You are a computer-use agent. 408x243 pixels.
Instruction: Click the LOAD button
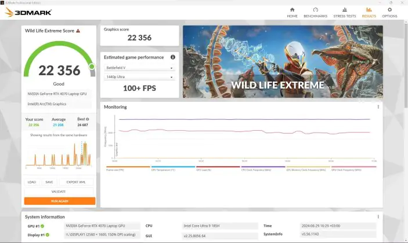pyautogui.click(x=32, y=182)
